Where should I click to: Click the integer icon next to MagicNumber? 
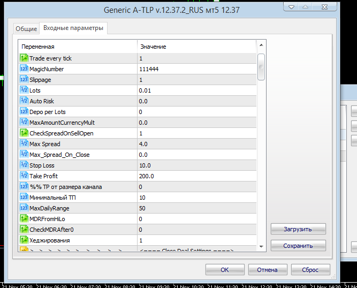tap(24, 69)
